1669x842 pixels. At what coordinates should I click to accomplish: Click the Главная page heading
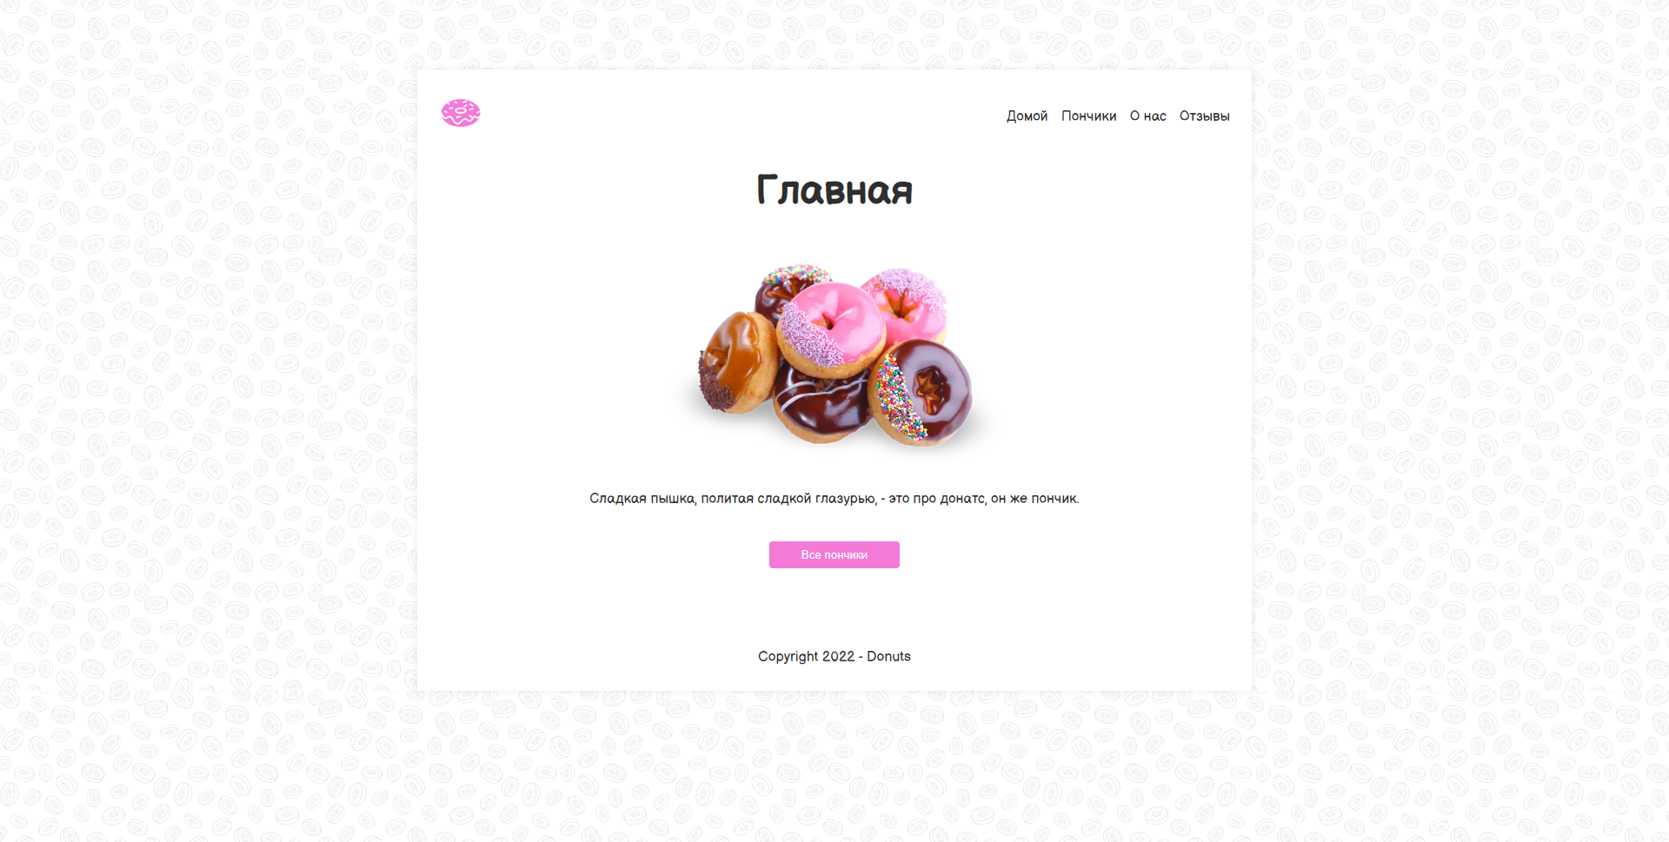point(834,190)
